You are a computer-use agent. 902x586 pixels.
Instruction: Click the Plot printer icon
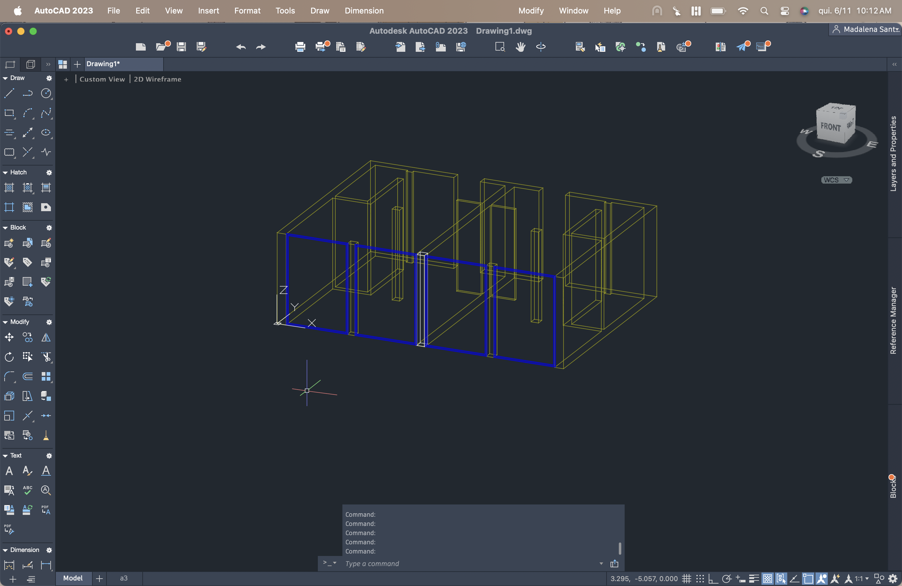[300, 47]
